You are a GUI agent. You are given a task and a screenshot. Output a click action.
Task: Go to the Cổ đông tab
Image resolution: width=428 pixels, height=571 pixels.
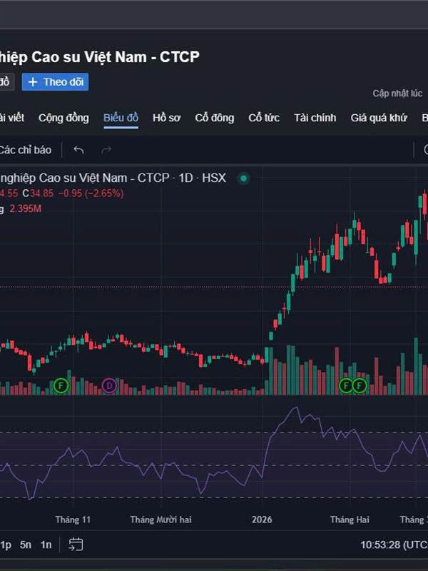pos(214,118)
